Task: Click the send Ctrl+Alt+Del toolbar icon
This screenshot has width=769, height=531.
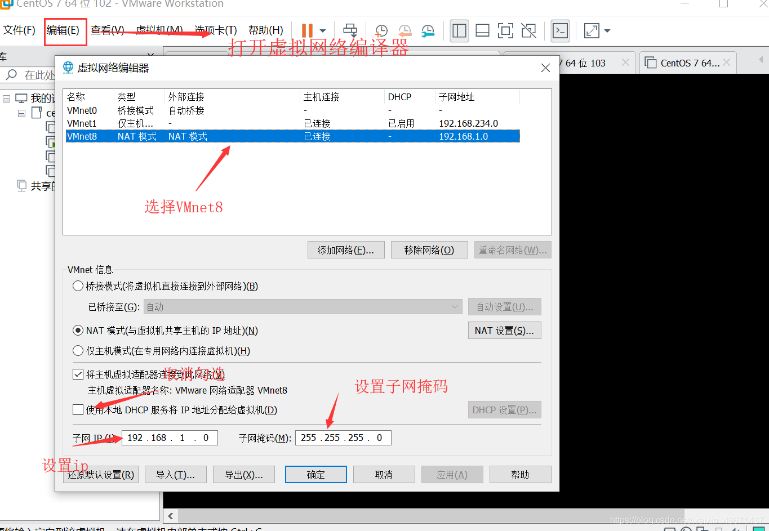Action: tap(350, 30)
